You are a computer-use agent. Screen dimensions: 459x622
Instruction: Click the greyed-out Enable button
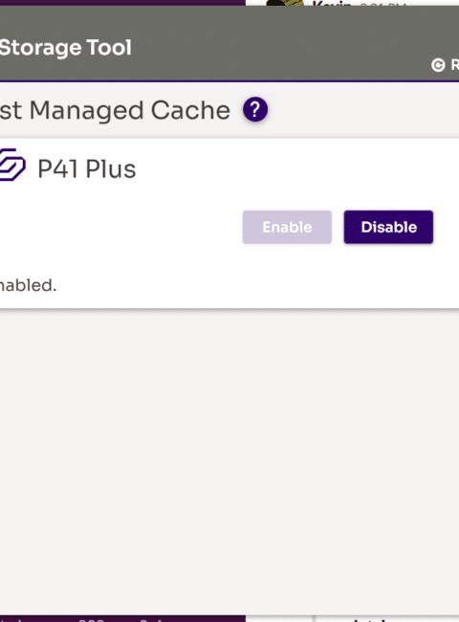[x=287, y=227]
